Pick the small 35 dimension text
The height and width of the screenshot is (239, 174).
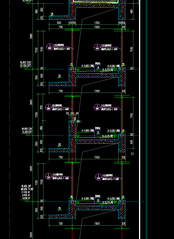click(x=78, y=121)
